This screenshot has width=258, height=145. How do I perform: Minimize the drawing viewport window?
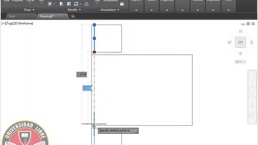click(x=243, y=24)
